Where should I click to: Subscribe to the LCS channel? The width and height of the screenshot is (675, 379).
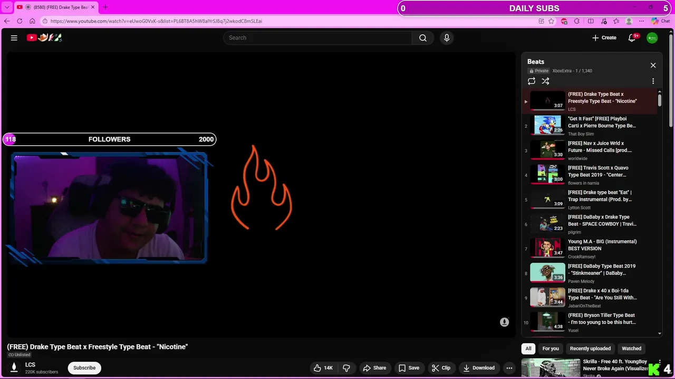pos(84,368)
